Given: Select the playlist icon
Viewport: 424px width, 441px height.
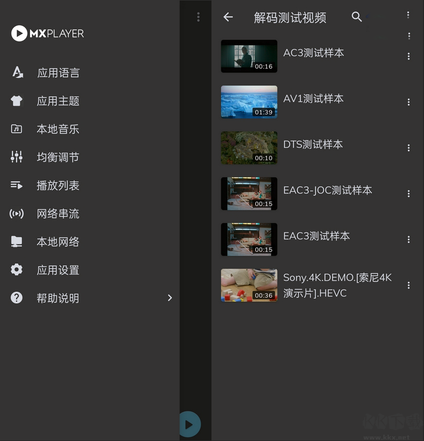Looking at the screenshot, I should pos(16,185).
